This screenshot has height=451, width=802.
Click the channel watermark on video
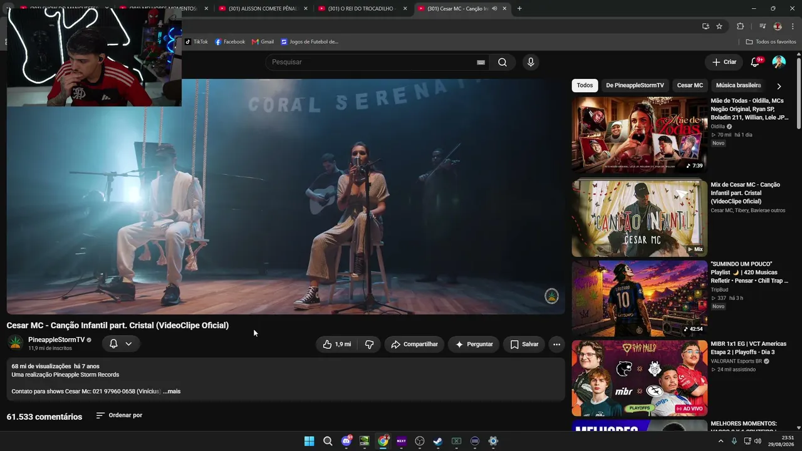coord(551,296)
